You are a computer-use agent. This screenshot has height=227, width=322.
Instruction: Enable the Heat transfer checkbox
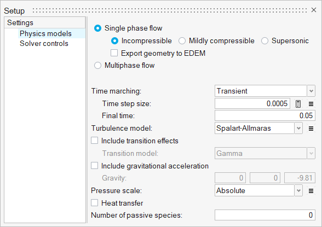point(94,203)
